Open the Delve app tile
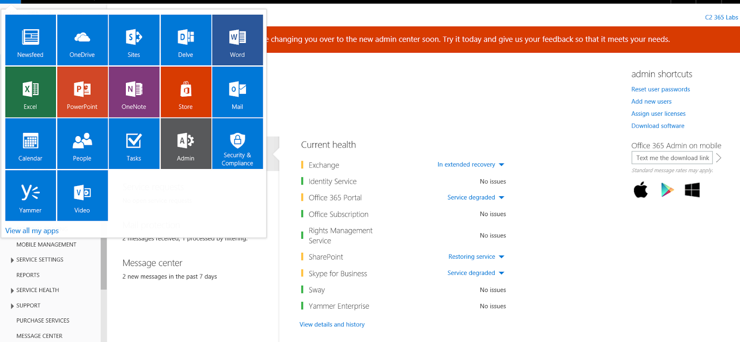Screen dimensions: 740x342 (185, 40)
